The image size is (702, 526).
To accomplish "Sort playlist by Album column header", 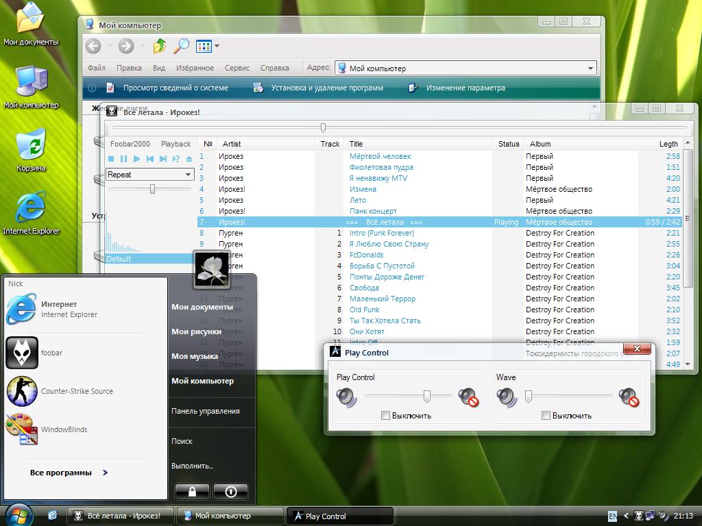I will pos(581,144).
